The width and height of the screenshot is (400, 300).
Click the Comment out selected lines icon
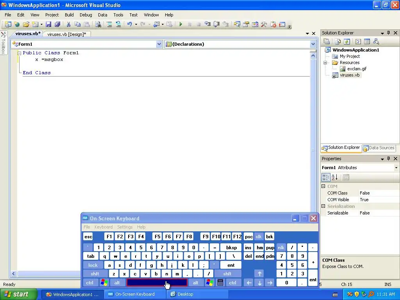coord(109,24)
